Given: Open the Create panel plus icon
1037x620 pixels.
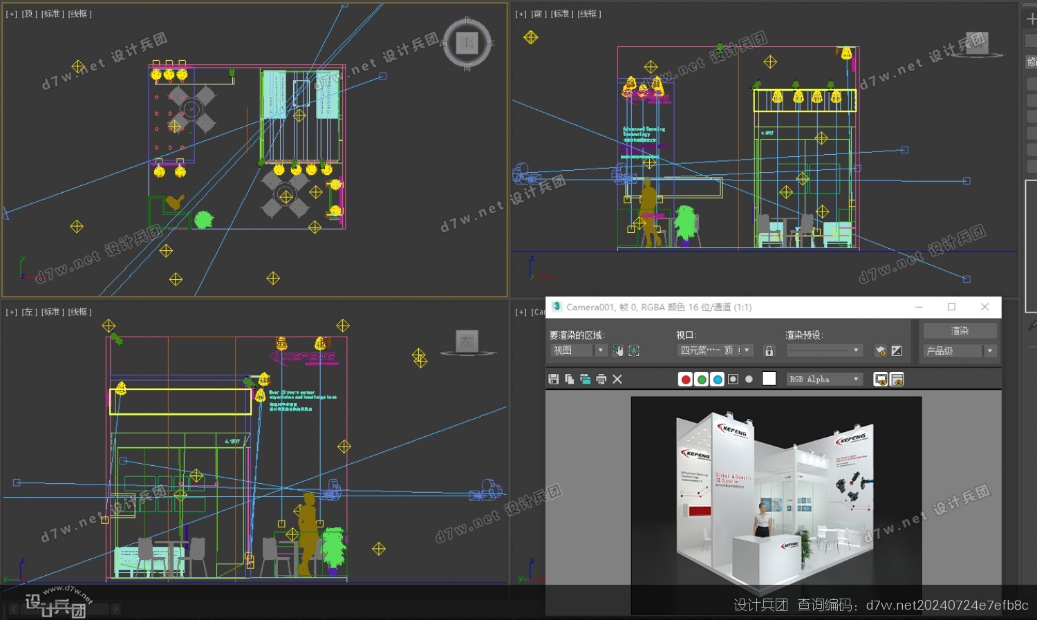Looking at the screenshot, I should [1031, 19].
